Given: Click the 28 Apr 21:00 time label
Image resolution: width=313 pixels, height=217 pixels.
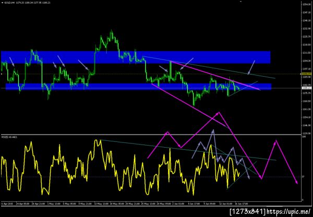Looking at the screenshot, I should [x=37, y=204].
